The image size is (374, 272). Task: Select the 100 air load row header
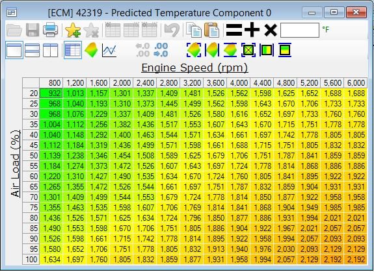point(31,260)
